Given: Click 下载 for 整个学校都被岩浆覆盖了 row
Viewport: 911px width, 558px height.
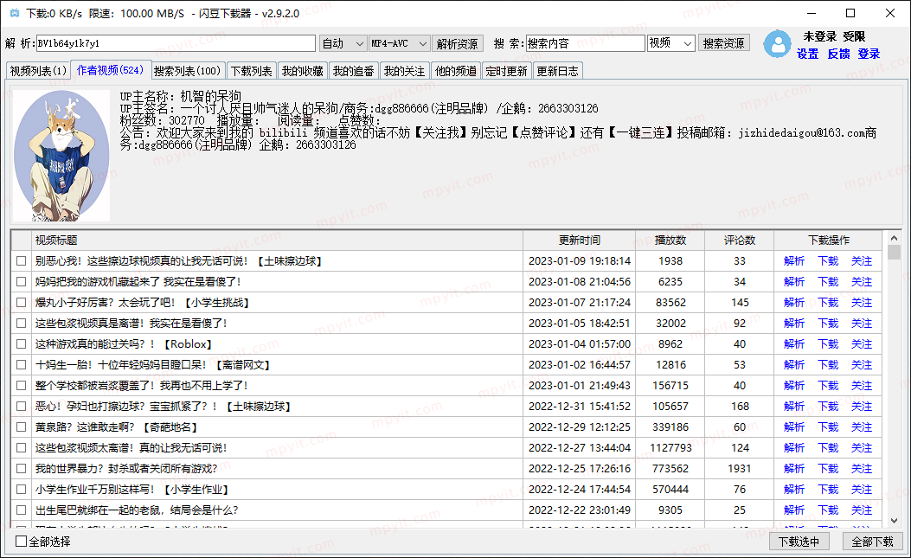Looking at the screenshot, I should 829,385.
